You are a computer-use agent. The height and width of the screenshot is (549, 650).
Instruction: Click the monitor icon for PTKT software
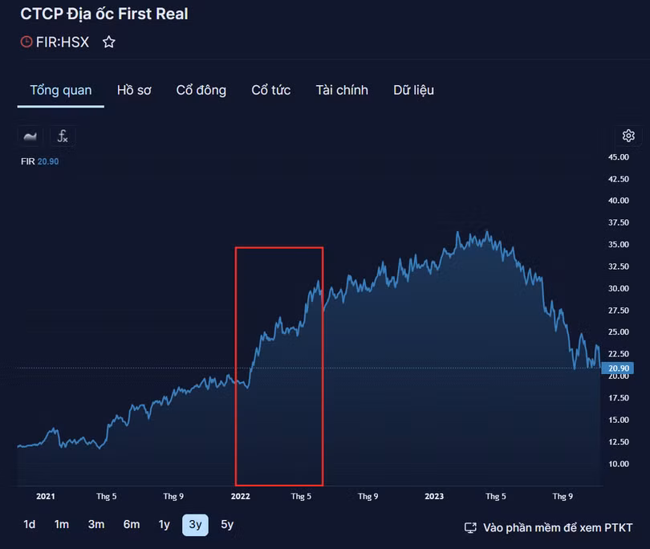471,527
